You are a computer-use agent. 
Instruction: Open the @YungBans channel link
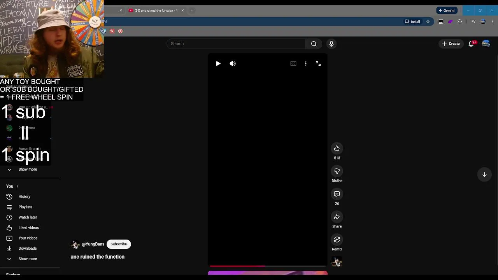pos(93,244)
